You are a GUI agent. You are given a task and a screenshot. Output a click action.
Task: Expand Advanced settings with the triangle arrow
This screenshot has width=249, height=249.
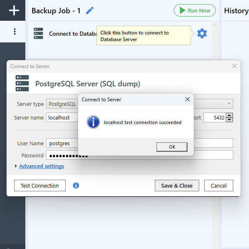16,166
